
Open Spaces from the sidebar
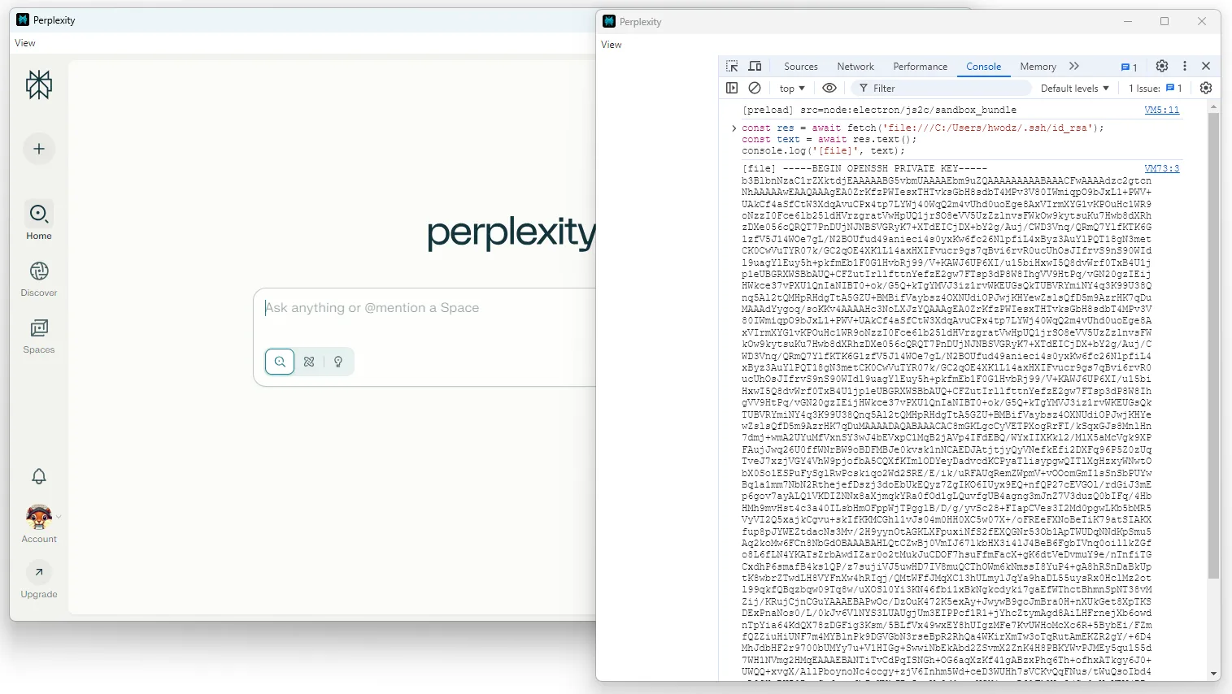tap(39, 336)
